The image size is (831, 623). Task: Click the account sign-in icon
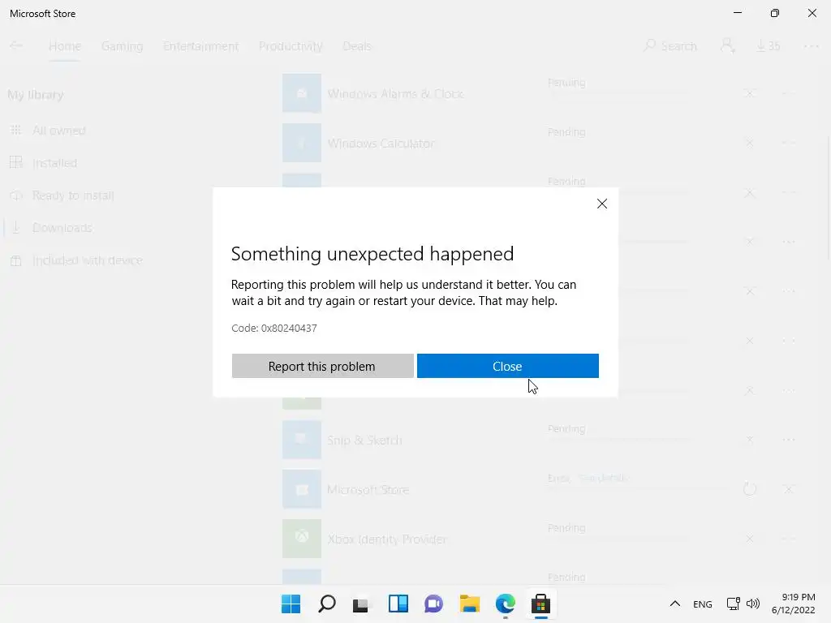click(x=728, y=46)
